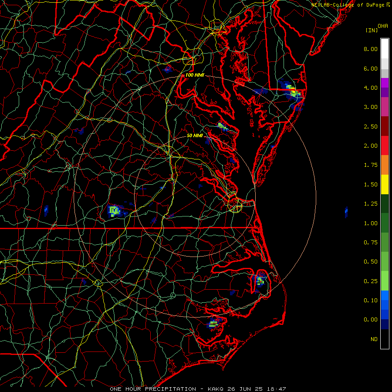
Task: Pick the white swatch on the color scale
Action: click(385, 49)
